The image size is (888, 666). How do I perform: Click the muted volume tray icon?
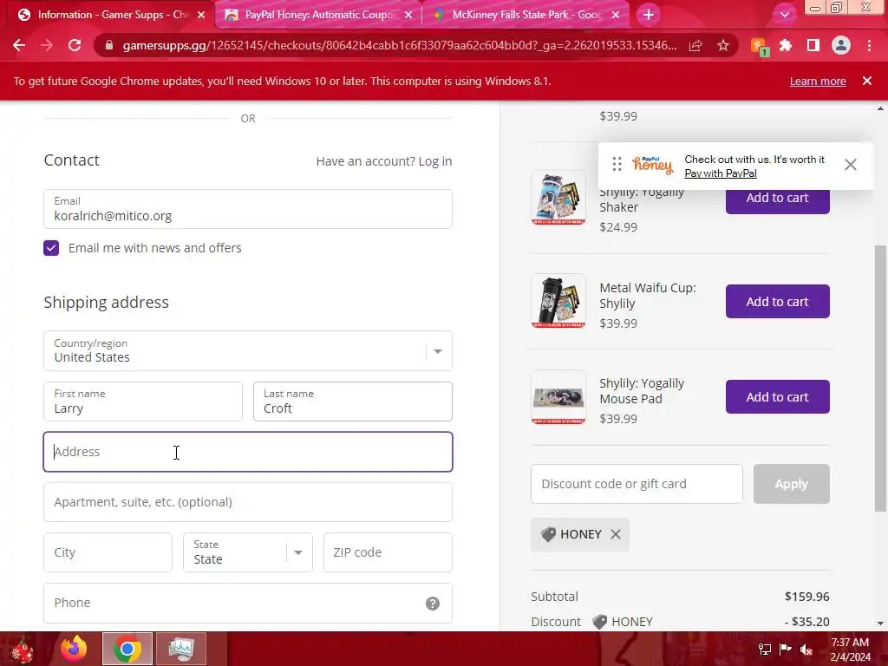point(806,649)
